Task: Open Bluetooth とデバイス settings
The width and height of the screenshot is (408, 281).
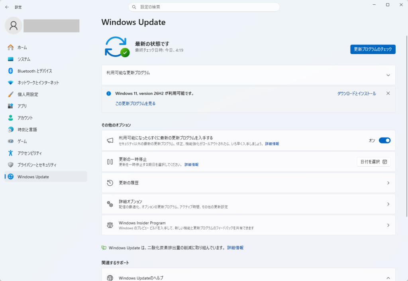Action: 46,71
